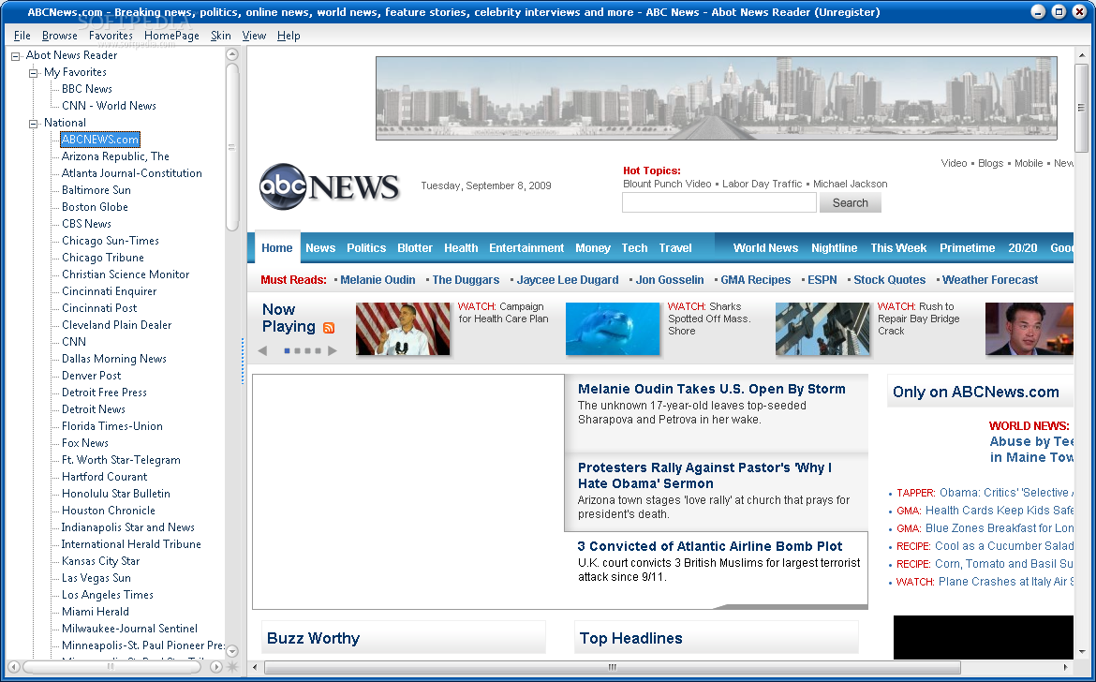The image size is (1096, 682).
Task: Collapse the My Favorites folder
Action: [x=33, y=73]
